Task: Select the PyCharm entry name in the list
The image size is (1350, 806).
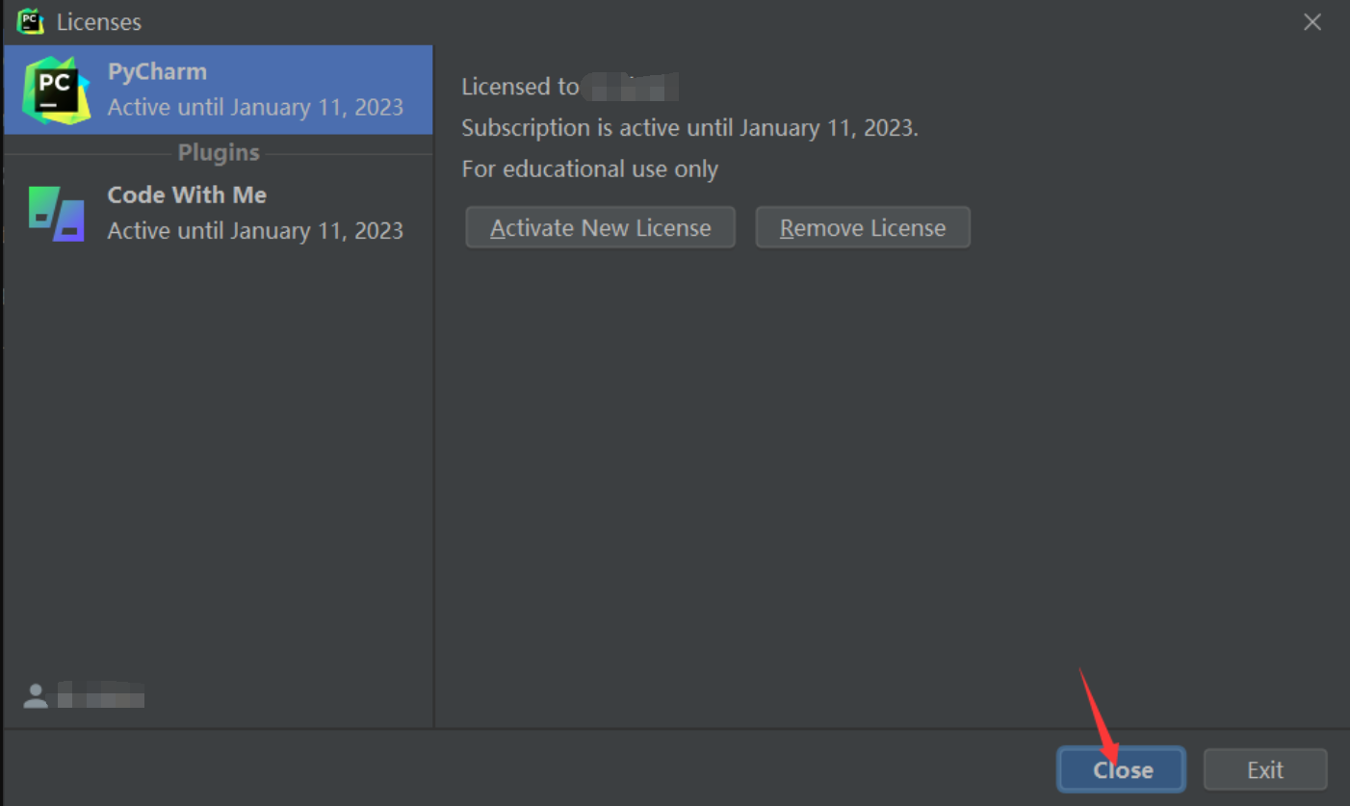Action: pos(157,71)
